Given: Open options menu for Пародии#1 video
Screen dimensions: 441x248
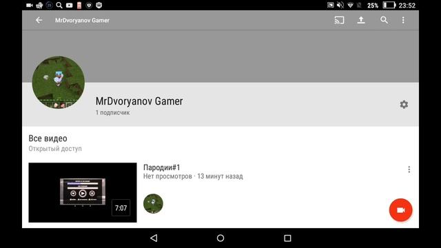Looking at the screenshot, I should [x=409, y=169].
